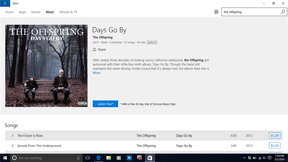Open the user account profile icon
Viewport: 288px width, 162px height.
[x=216, y=12]
